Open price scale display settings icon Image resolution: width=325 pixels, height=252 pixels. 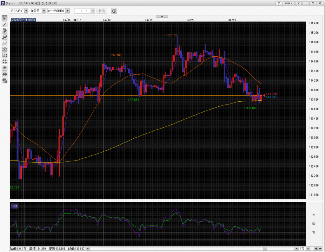point(4,55)
